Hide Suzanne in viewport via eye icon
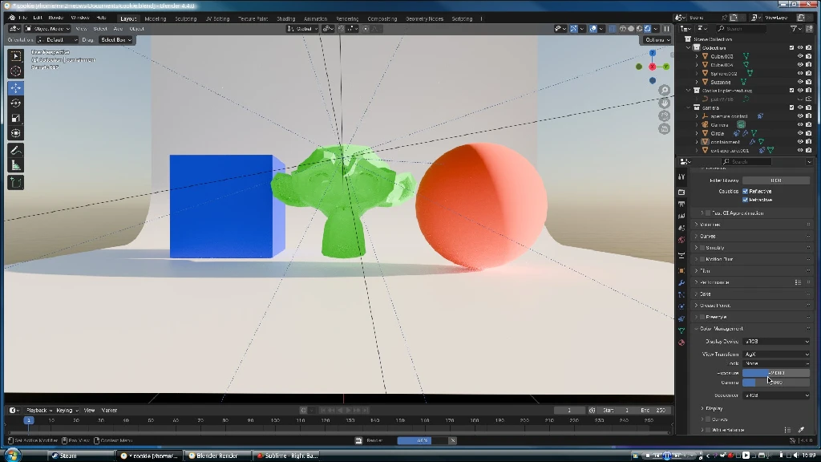 point(800,82)
